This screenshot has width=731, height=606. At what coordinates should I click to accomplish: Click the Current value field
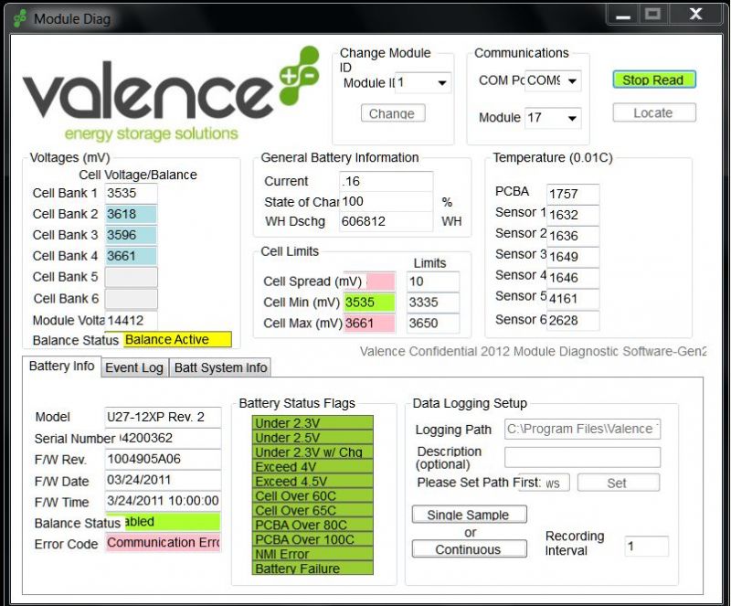point(386,181)
